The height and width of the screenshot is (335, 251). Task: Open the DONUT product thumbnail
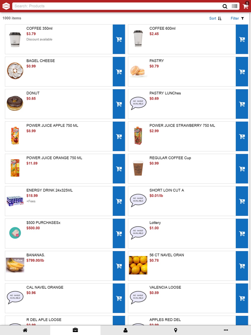pos(15,103)
